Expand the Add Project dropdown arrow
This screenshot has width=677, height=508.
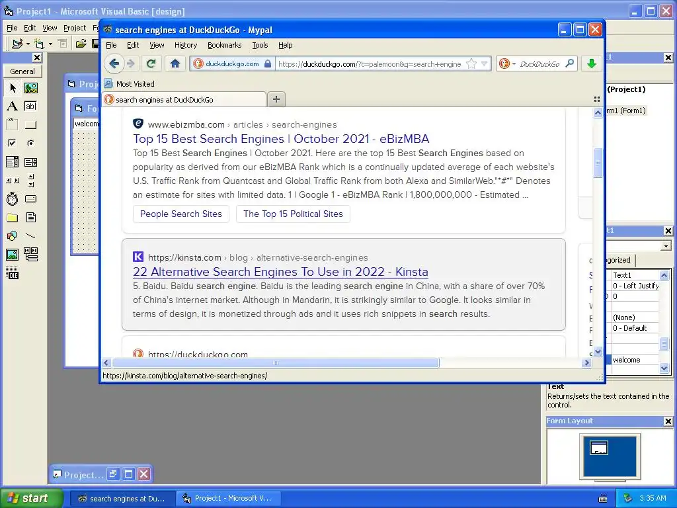[28, 44]
